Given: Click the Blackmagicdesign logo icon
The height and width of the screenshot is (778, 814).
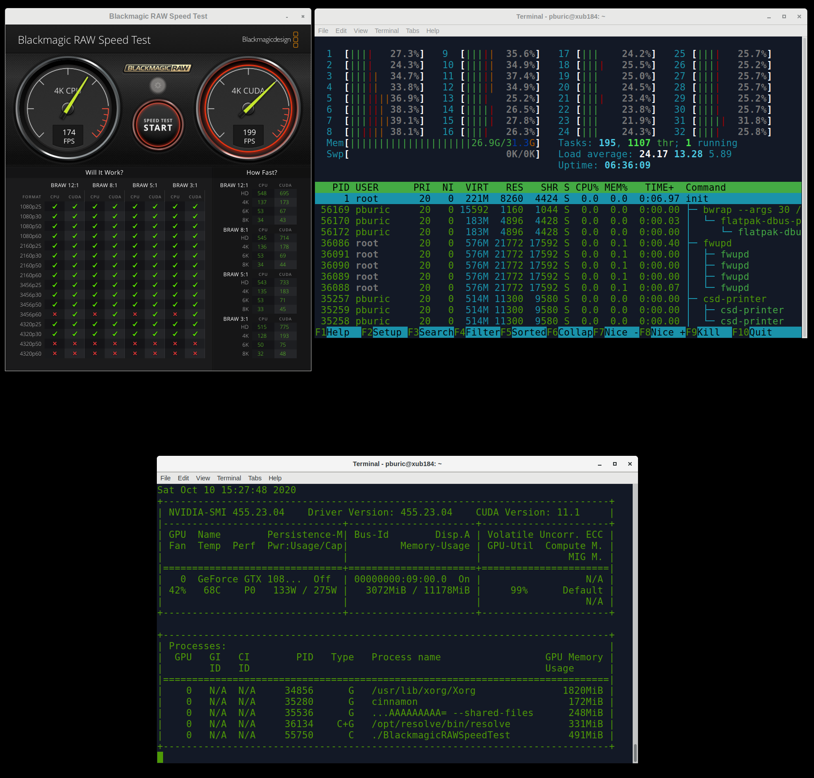Looking at the screenshot, I should tap(296, 39).
